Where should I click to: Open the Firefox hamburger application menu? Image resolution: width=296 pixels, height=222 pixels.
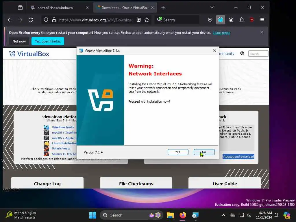(x=262, y=20)
